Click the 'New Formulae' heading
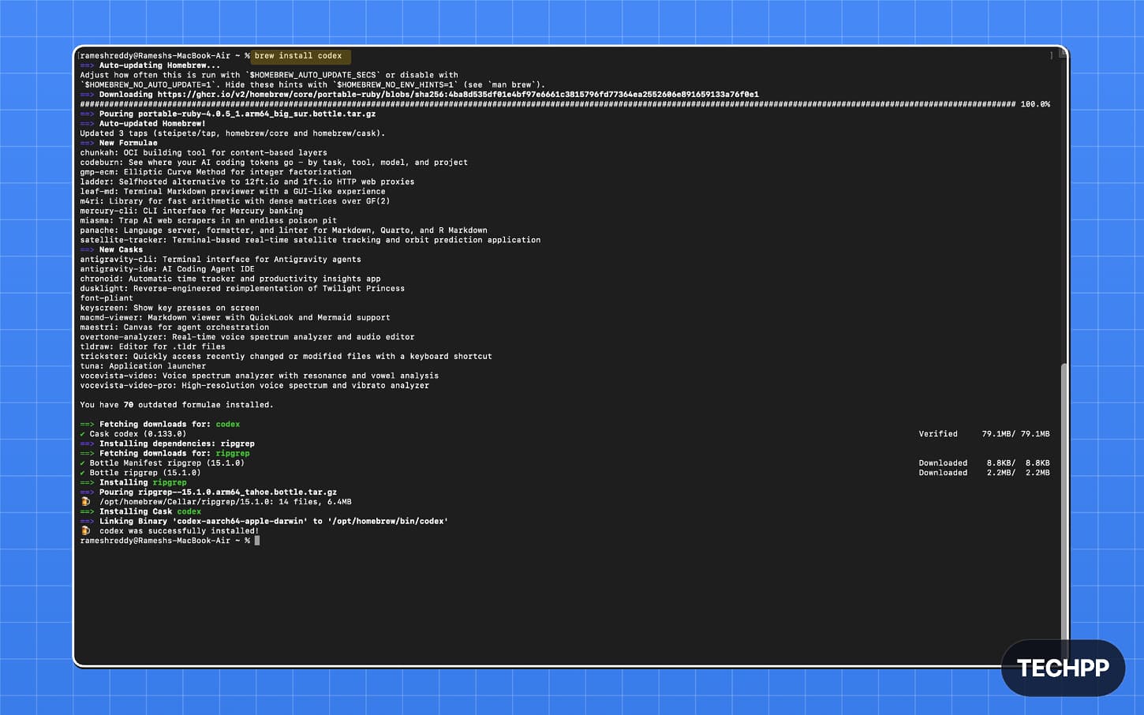 click(118, 143)
